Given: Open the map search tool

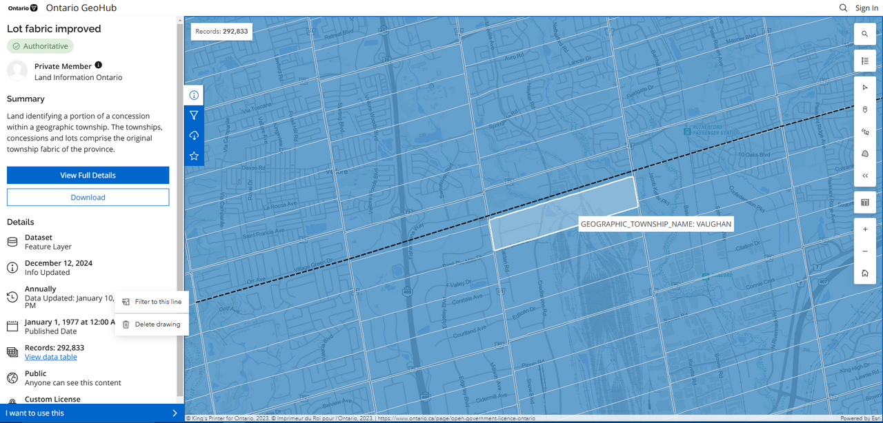Looking at the screenshot, I should tap(864, 34).
